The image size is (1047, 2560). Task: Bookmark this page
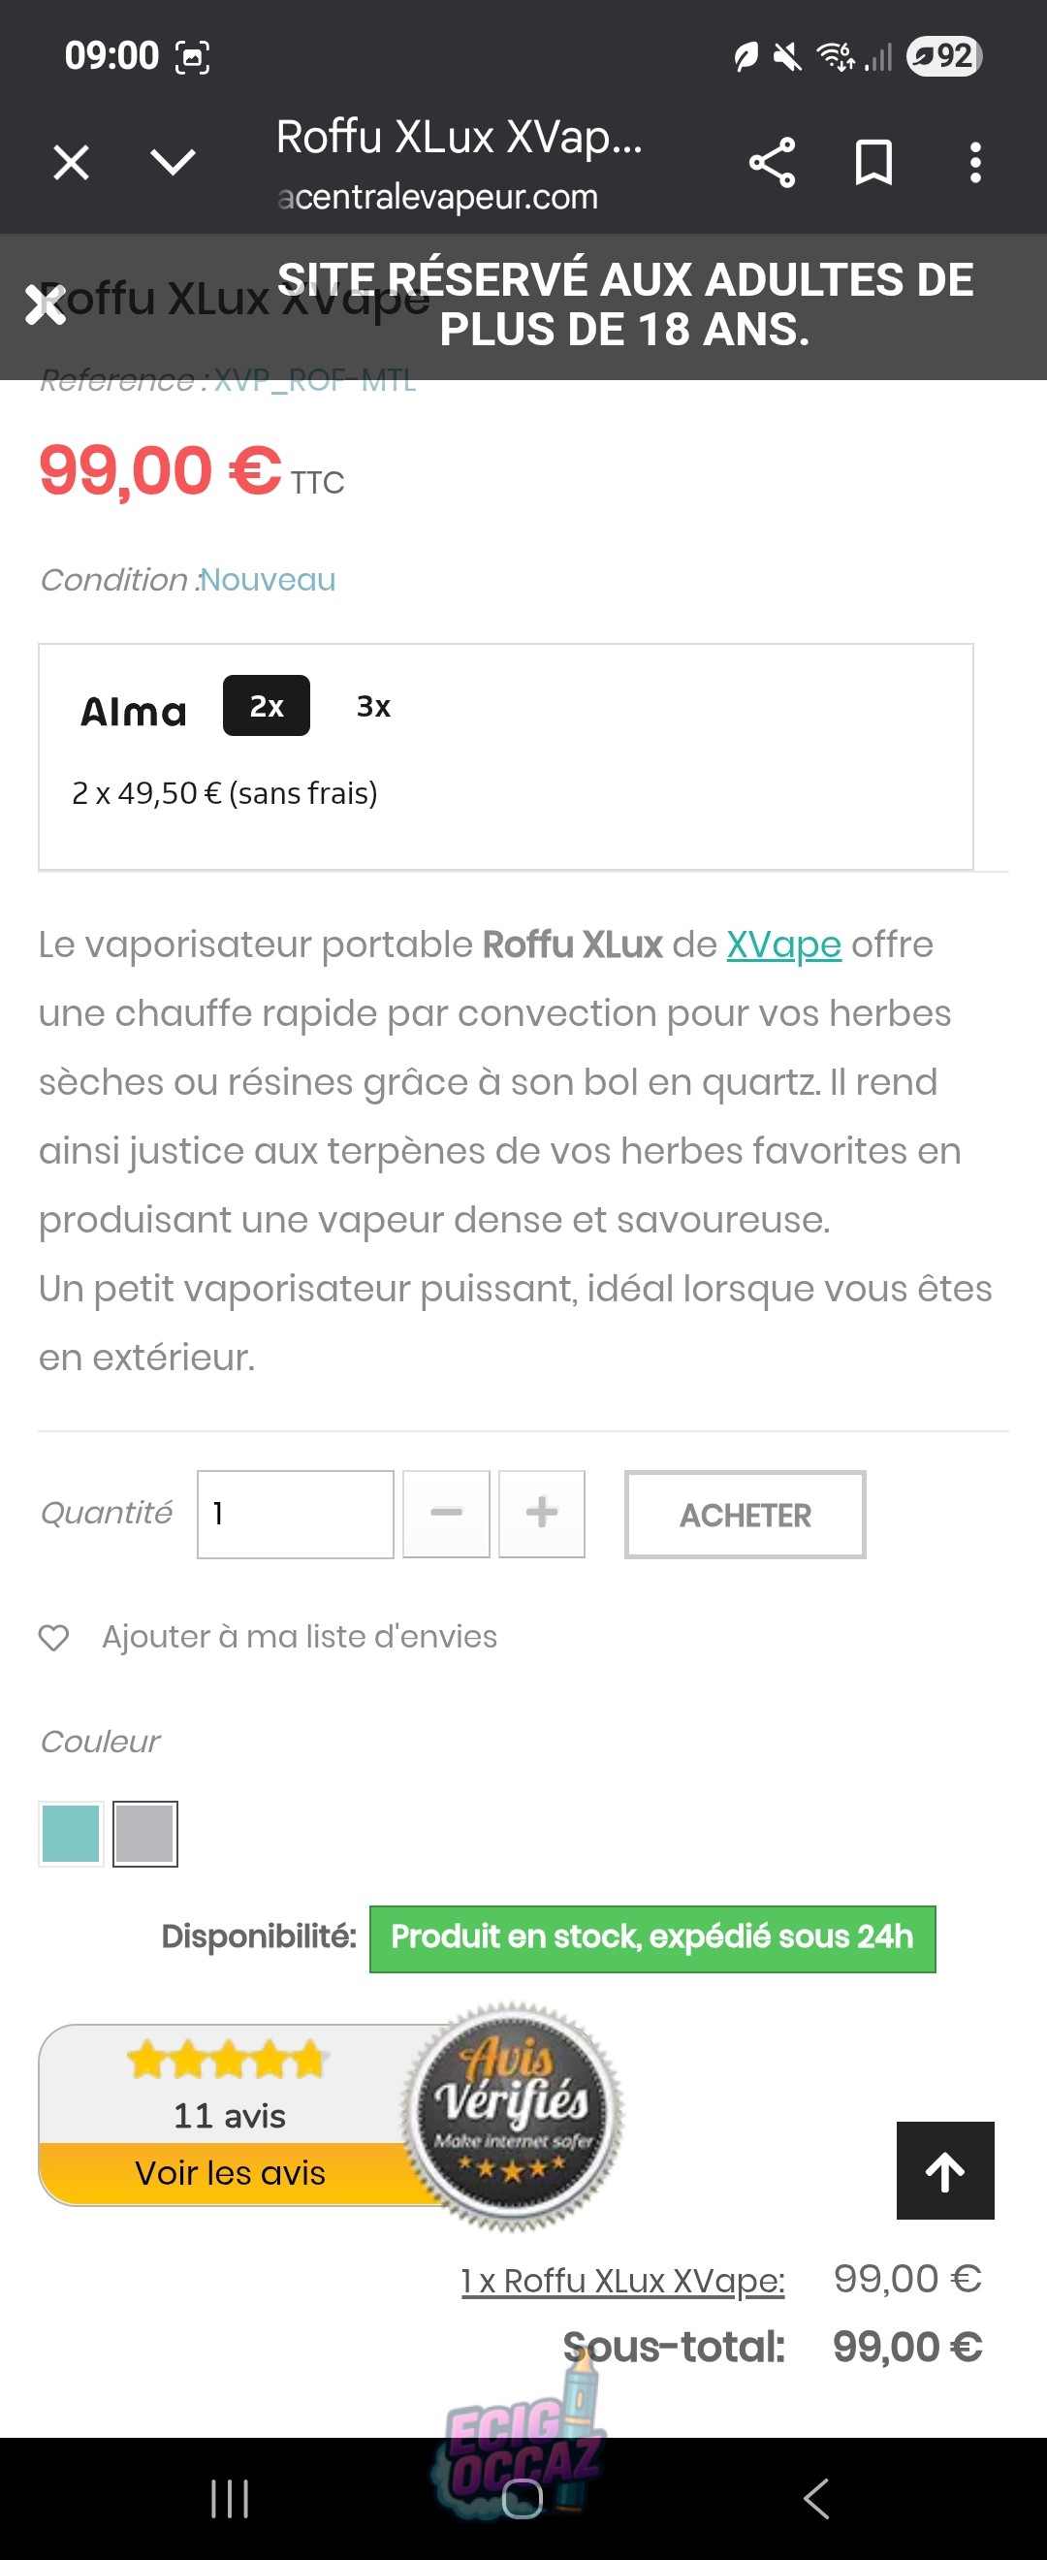coord(873,162)
